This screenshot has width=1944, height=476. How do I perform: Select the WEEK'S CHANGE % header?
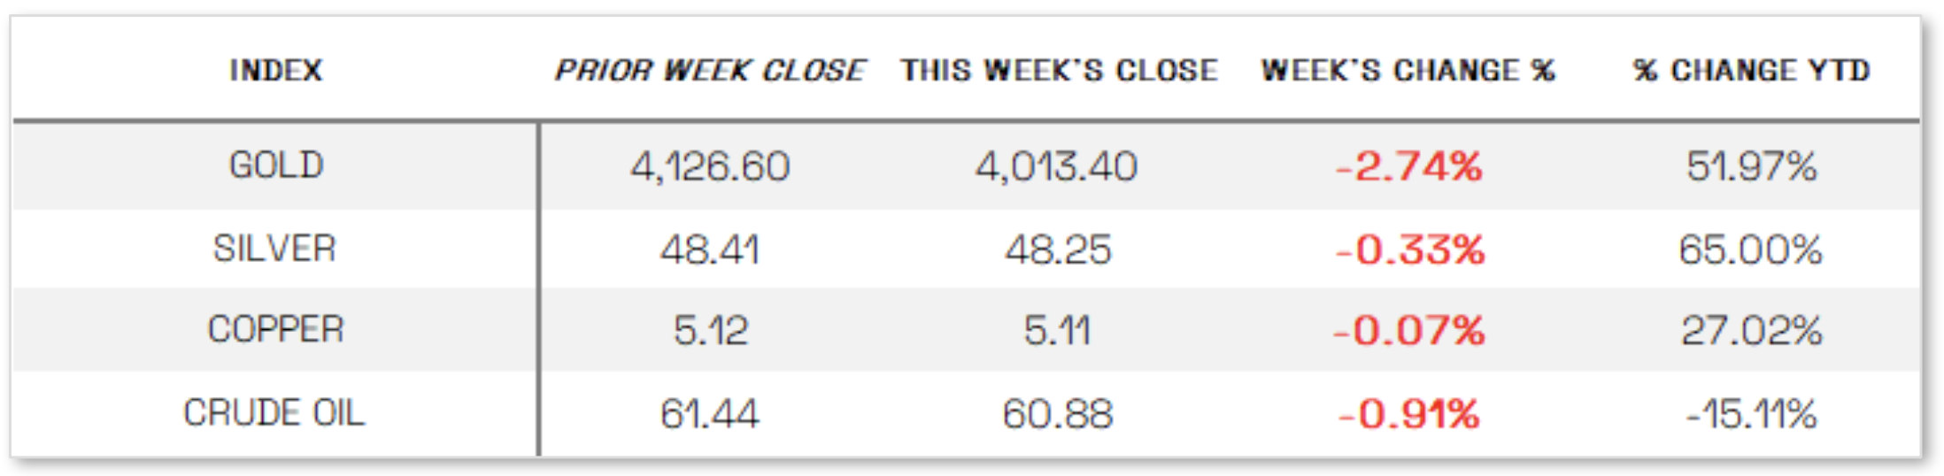coord(1408,70)
